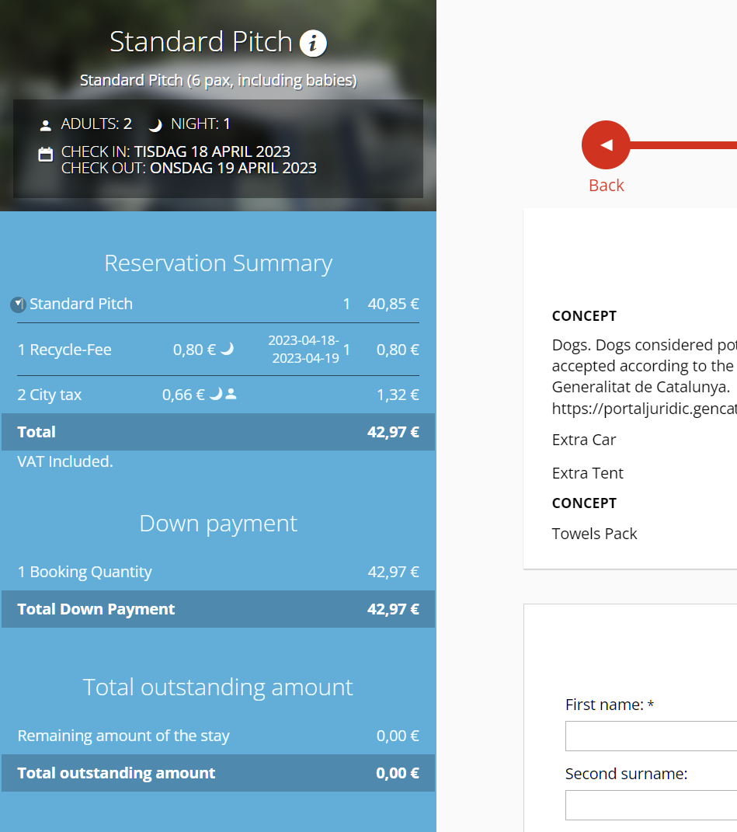Click the First name input field

click(651, 736)
